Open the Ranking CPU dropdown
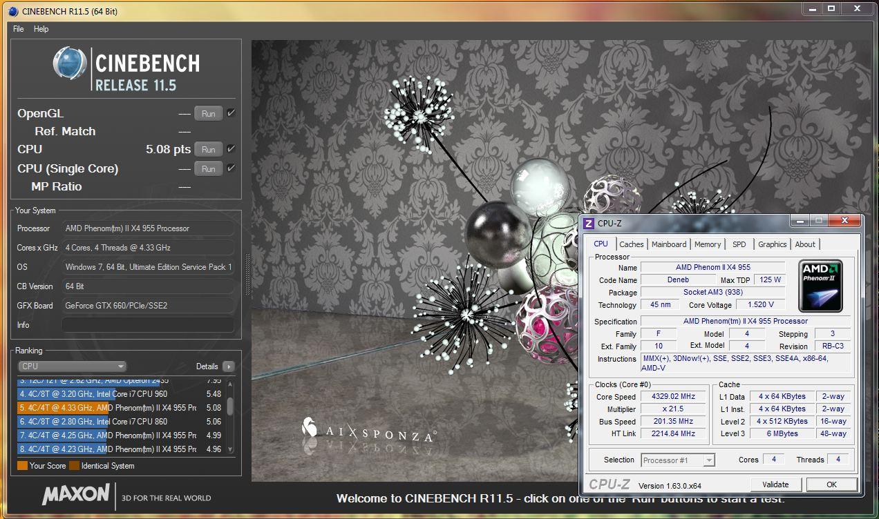Screen dimensions: 879x519 click(x=73, y=366)
